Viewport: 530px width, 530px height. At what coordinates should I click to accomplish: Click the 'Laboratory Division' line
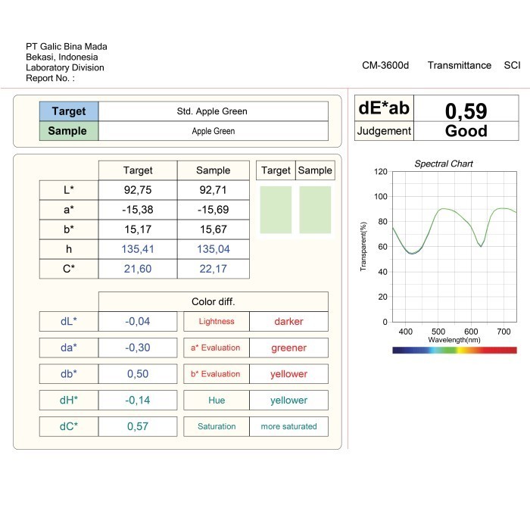click(65, 67)
